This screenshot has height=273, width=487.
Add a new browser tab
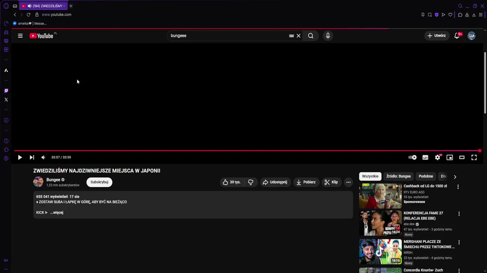[71, 6]
